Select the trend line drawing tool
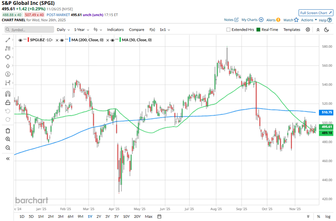336x221 pixels. [8, 40]
